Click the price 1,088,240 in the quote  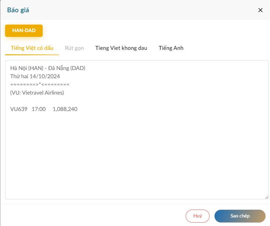point(65,109)
